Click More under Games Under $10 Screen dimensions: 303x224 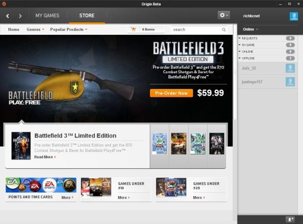pyautogui.click(x=124, y=198)
